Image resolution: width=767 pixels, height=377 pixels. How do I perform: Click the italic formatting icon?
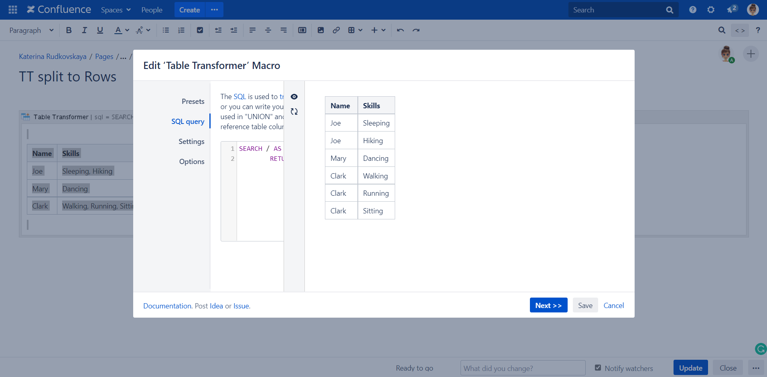(84, 30)
